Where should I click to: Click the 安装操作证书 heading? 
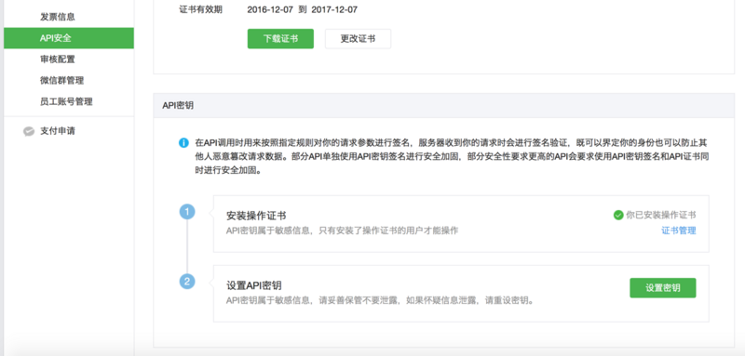coord(256,216)
